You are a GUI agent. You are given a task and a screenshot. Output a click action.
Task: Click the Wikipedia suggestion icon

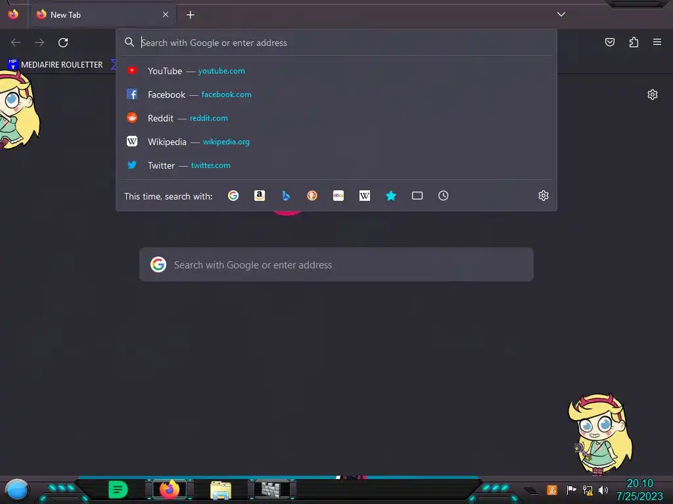[x=132, y=141]
